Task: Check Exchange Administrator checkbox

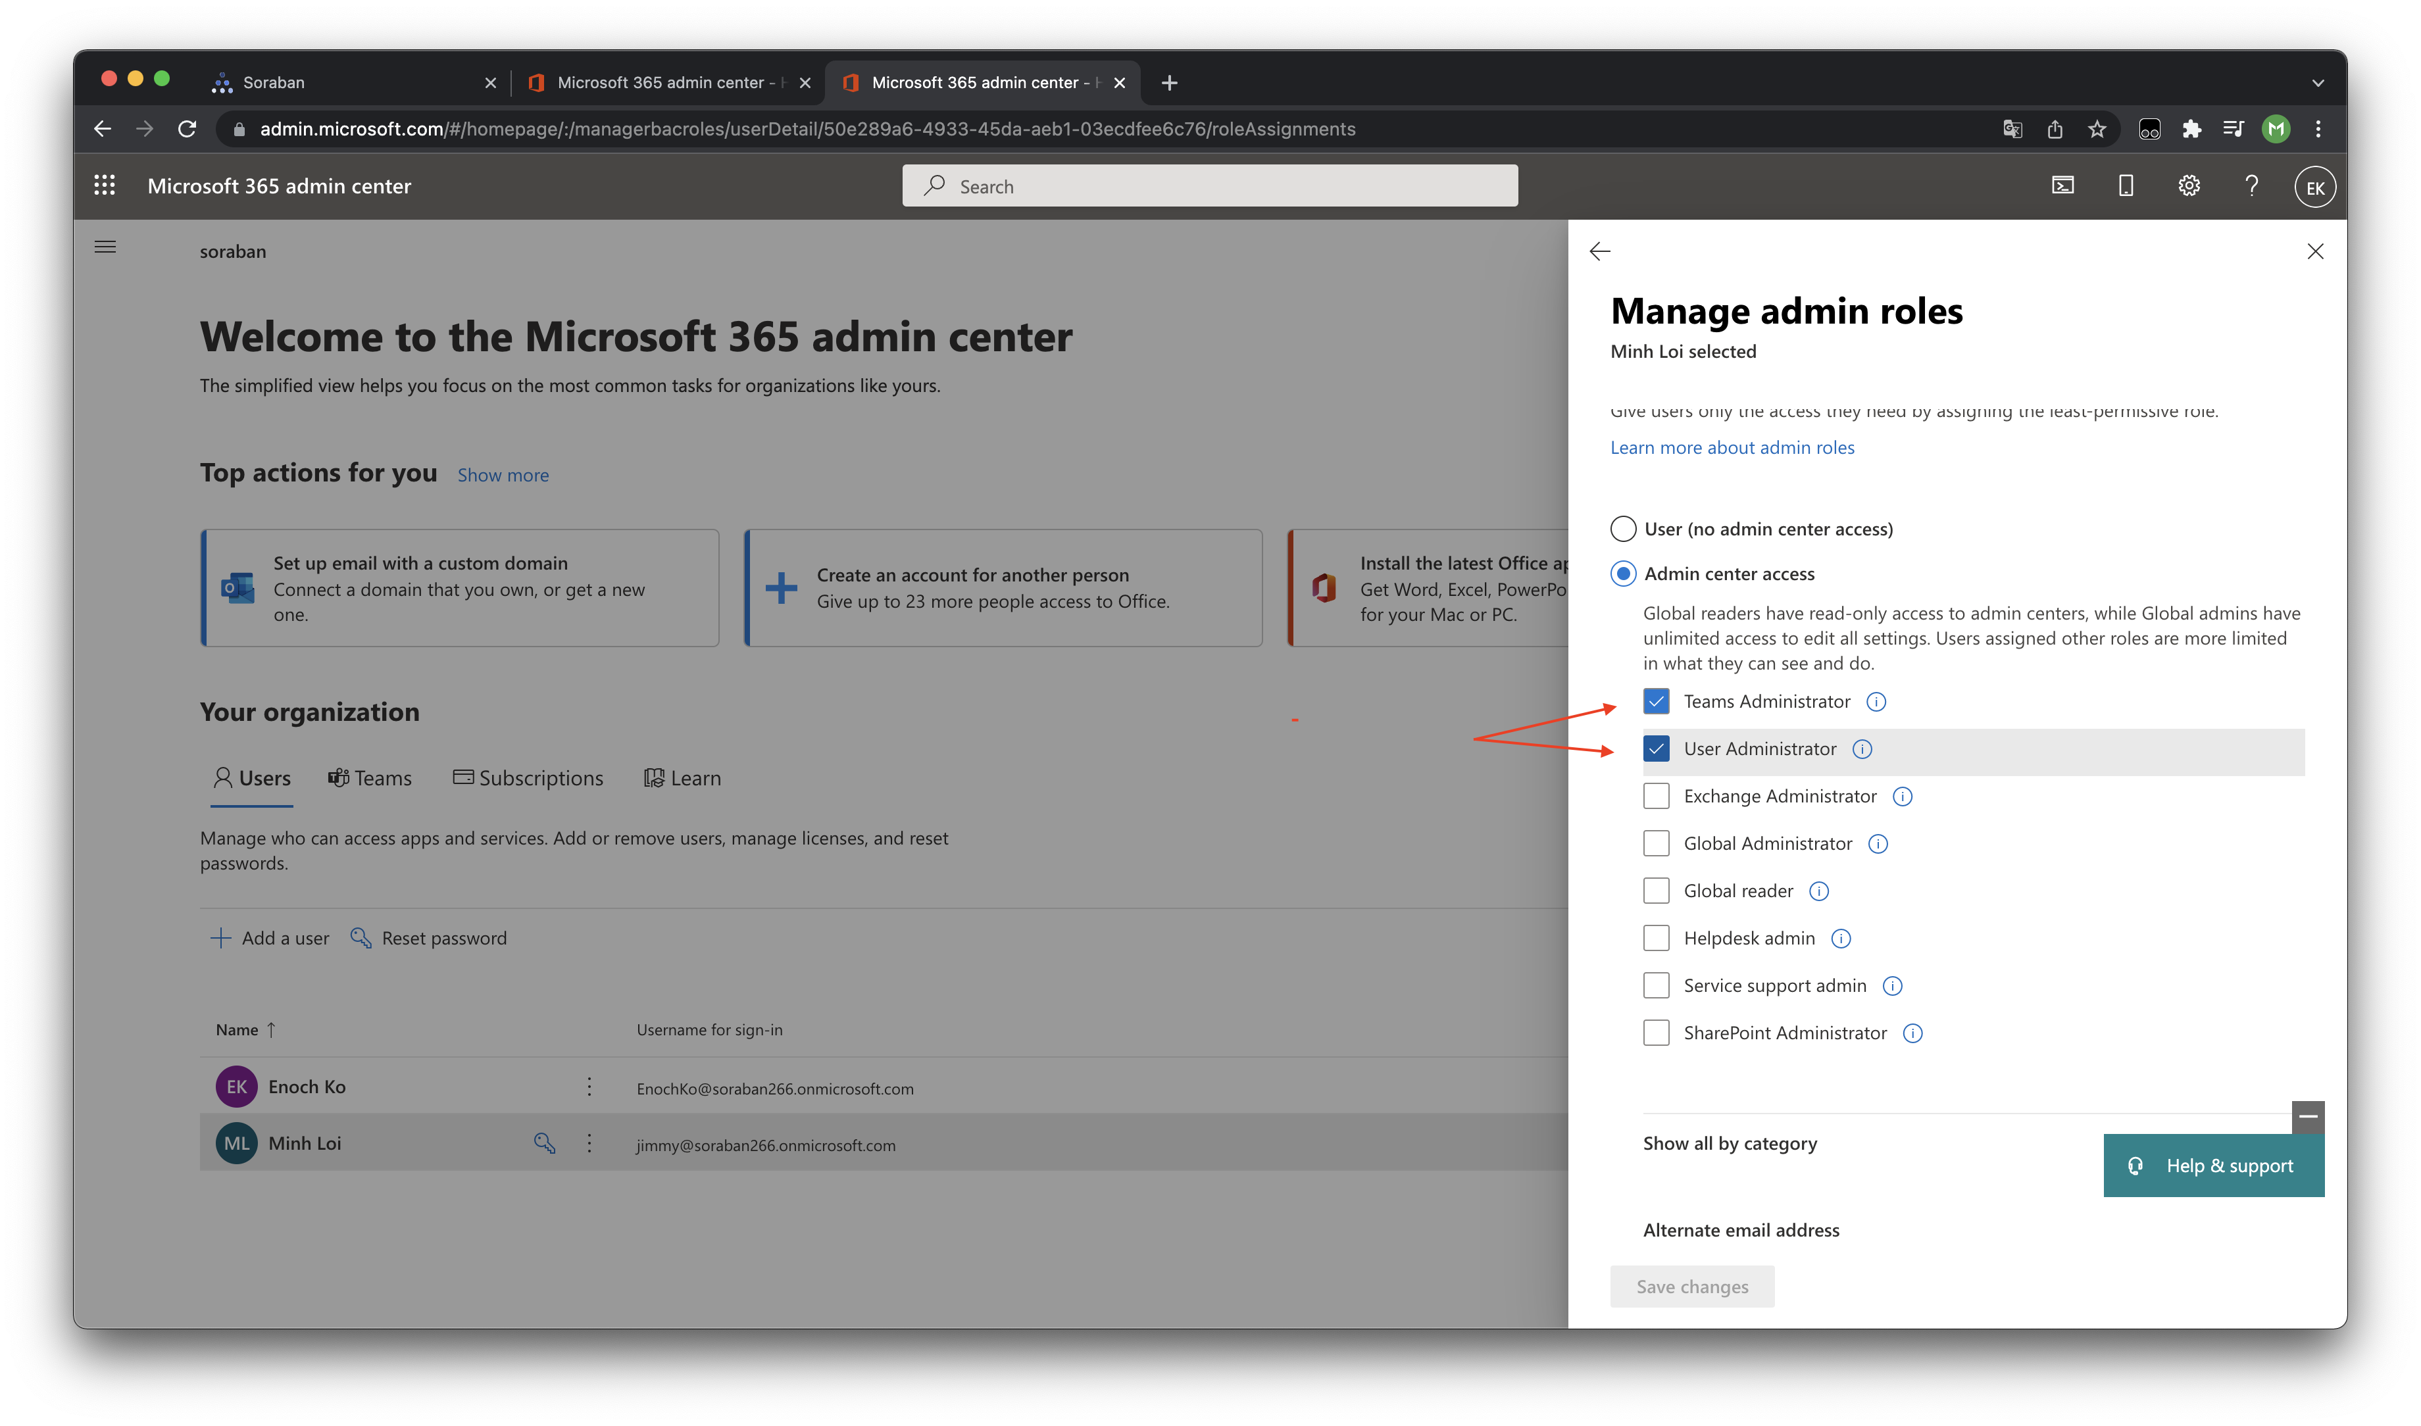Action: 1656,797
